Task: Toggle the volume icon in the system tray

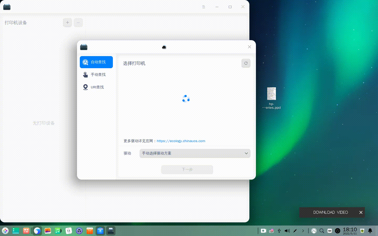Action: click(287, 231)
